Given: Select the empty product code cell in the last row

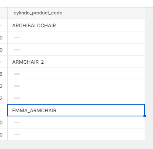Looking at the screenshot, I should [76, 135].
